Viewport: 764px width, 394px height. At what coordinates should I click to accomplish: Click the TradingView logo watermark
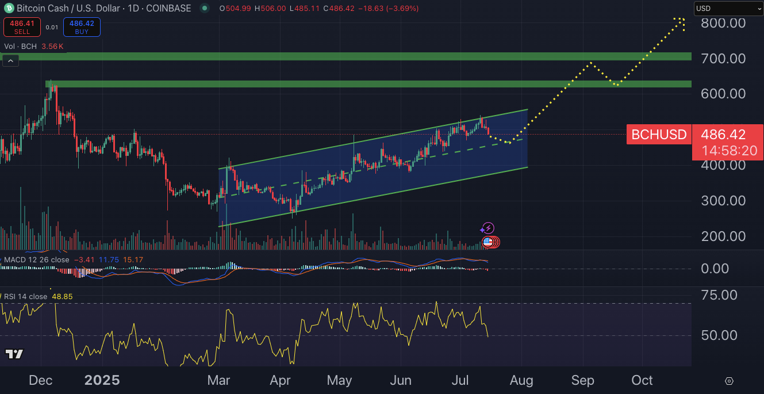click(x=14, y=354)
